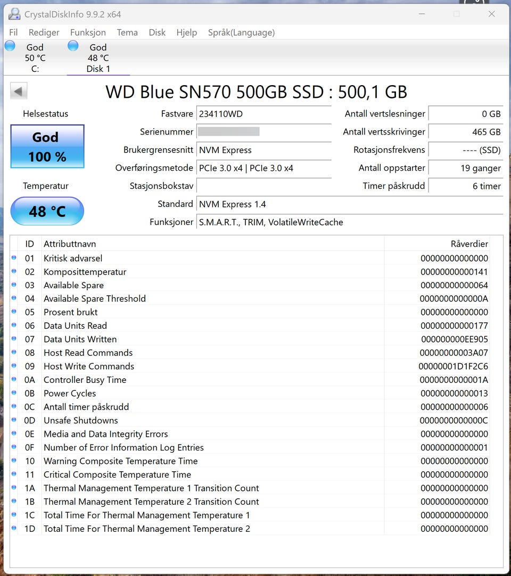Viewport: 511px width, 576px height.
Task: Click the empty Stasjonsbokstav field
Action: click(264, 186)
